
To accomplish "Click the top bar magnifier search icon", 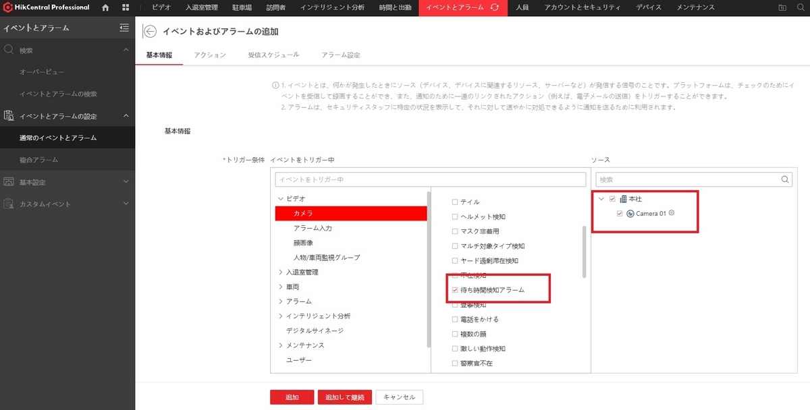I will 799,7.
